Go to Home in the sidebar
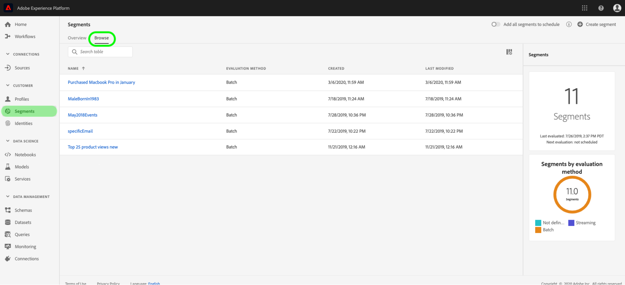Screen dimensions: 625x285 click(21, 24)
